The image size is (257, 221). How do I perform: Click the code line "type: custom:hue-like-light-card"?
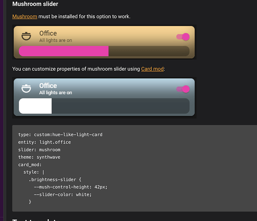[60, 135]
